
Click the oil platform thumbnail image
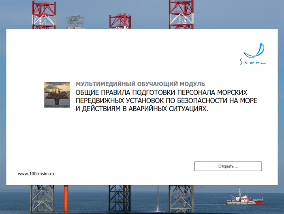[57, 95]
